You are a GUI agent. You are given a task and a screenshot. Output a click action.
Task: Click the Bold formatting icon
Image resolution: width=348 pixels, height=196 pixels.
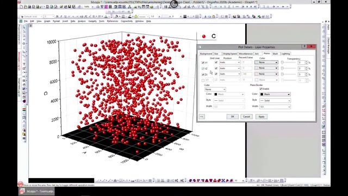click(x=57, y=17)
